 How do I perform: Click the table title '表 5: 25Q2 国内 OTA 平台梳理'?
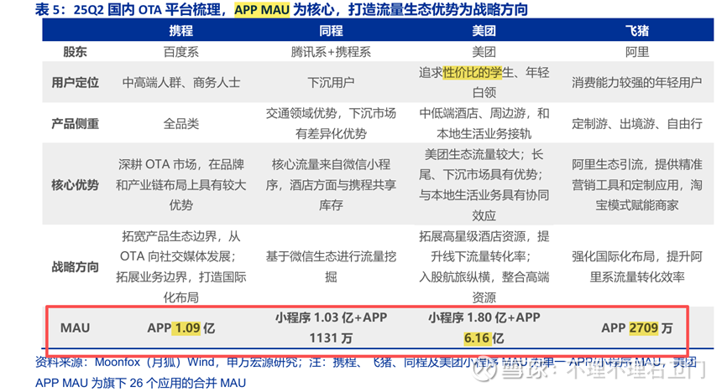128,9
